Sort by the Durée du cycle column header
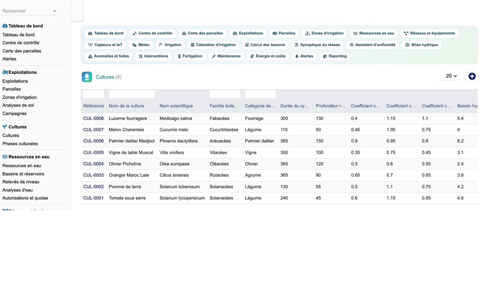Screen dimensions: 488x302 tap(294, 106)
